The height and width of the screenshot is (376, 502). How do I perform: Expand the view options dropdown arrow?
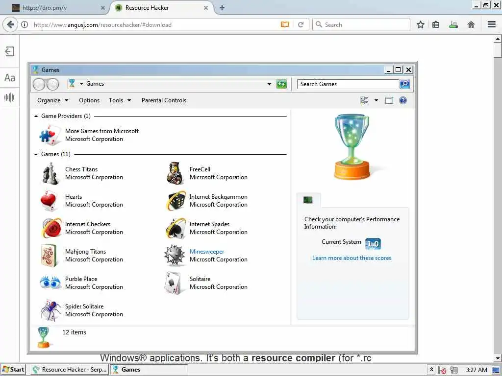click(376, 100)
